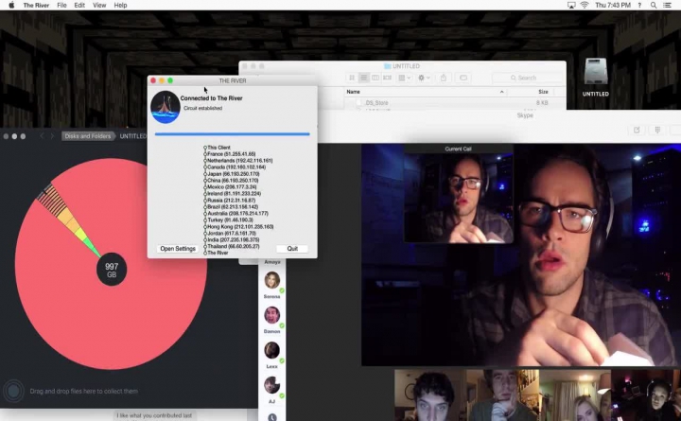Open the Edit menu
Viewport: 681px width, 421px height.
pyautogui.click(x=79, y=6)
